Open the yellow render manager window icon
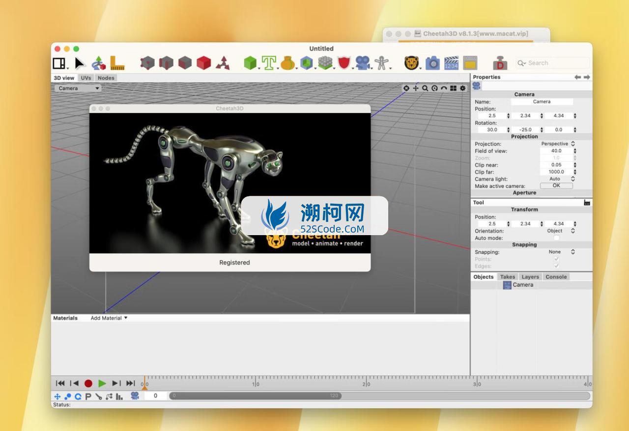 (x=470, y=63)
